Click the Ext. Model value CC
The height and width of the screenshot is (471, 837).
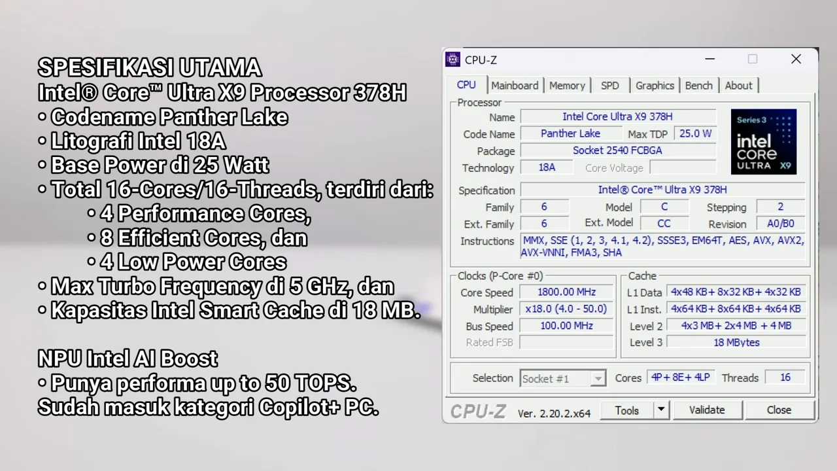(664, 224)
